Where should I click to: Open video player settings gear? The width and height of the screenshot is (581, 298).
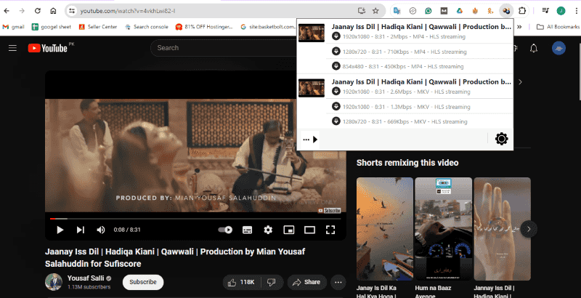(x=268, y=230)
